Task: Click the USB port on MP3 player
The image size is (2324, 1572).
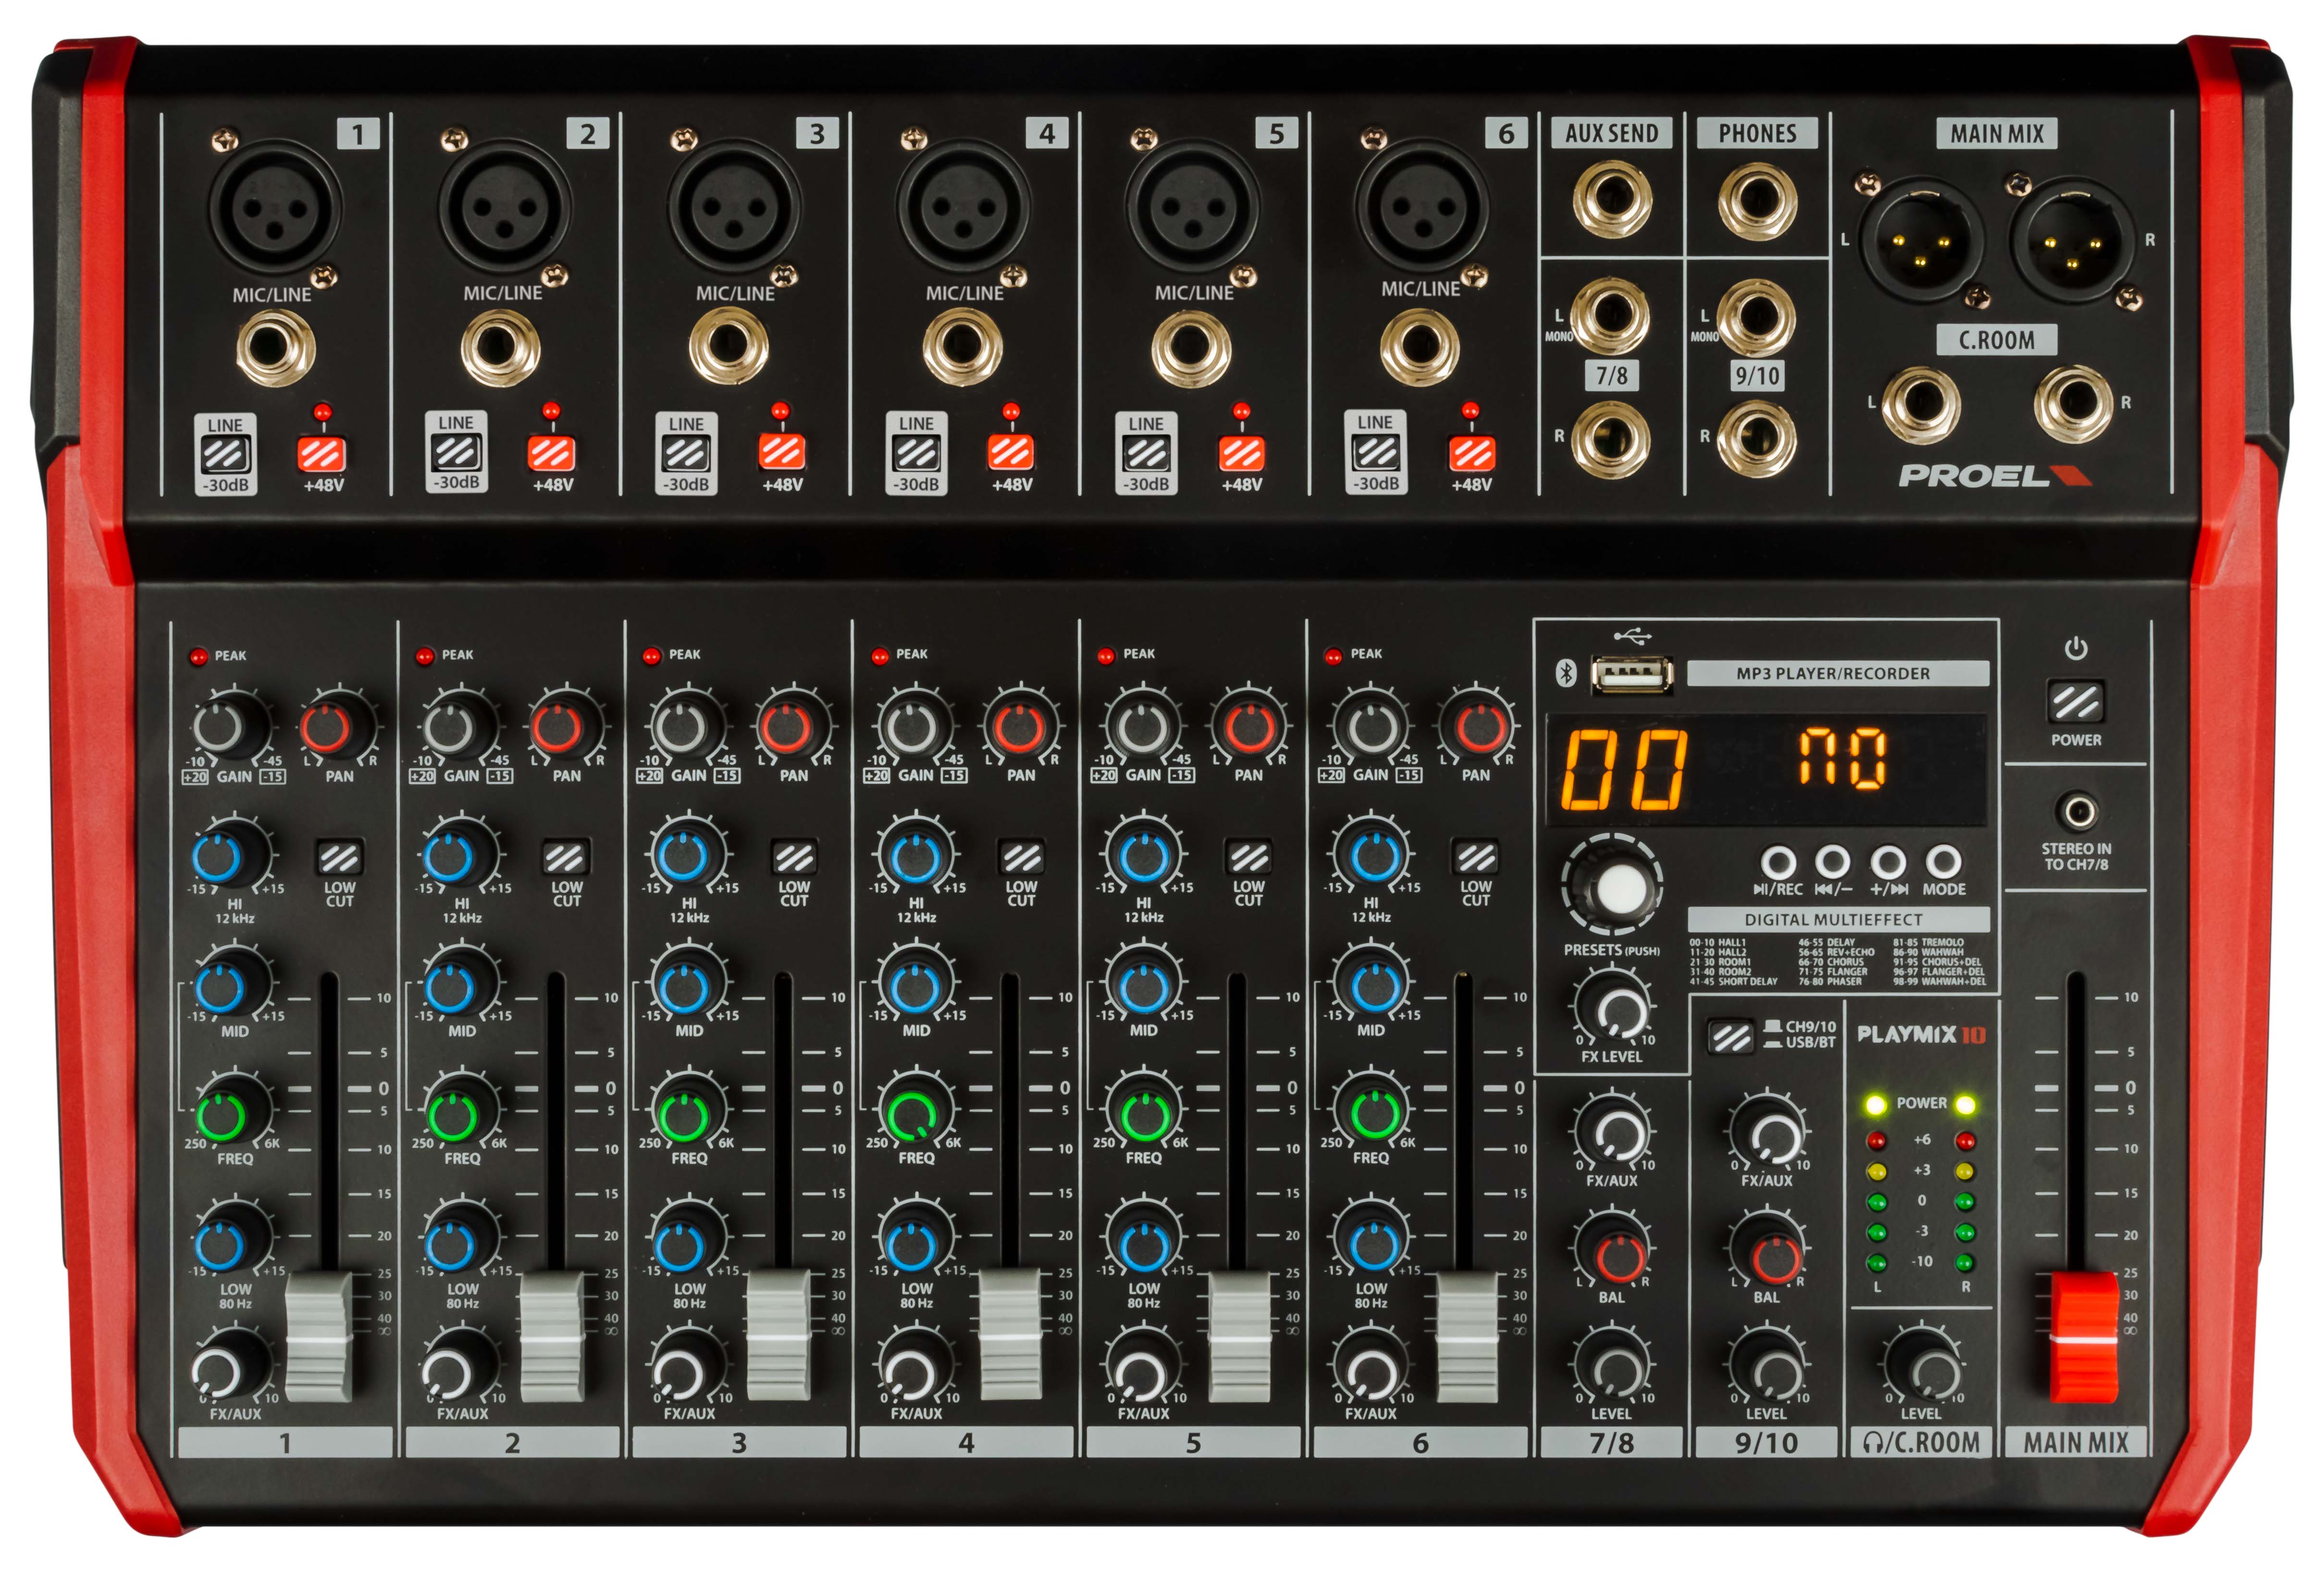Action: (x=1632, y=675)
